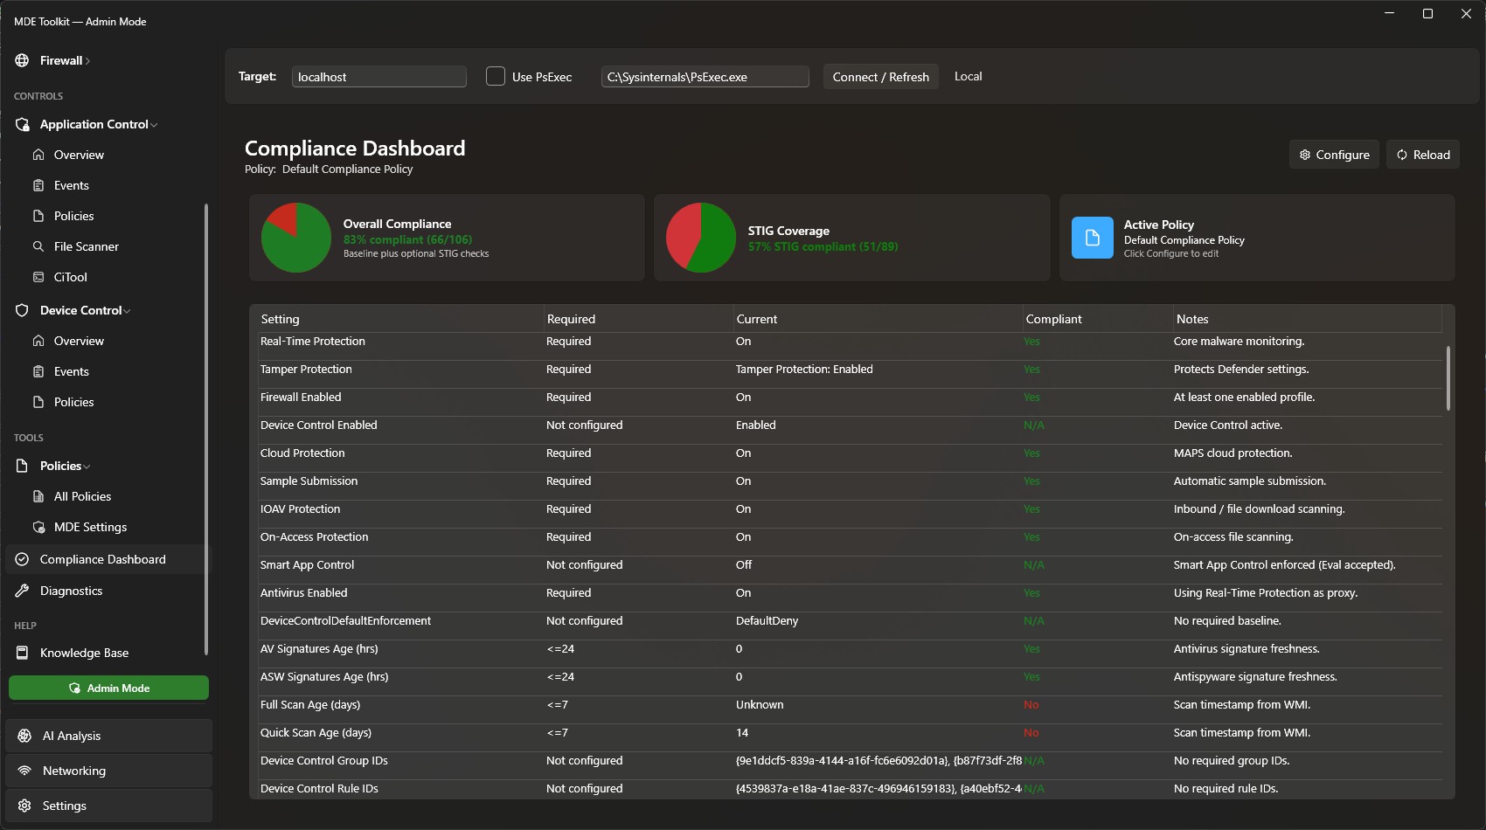Click the Settings gear icon
The height and width of the screenshot is (830, 1486).
[25, 805]
